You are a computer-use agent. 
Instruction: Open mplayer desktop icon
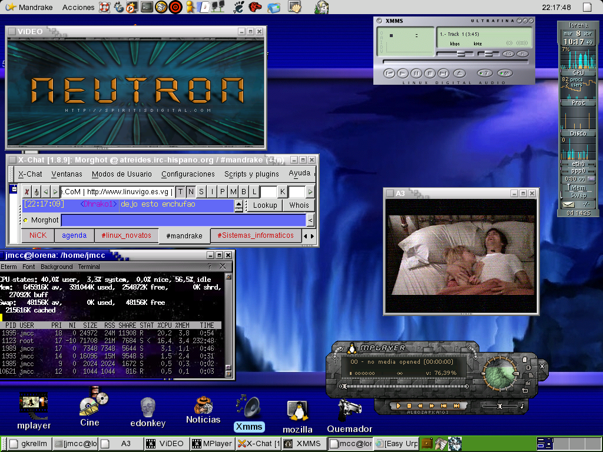point(34,410)
